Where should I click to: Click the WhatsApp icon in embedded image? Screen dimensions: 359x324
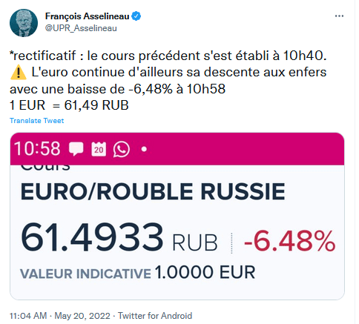click(x=122, y=149)
